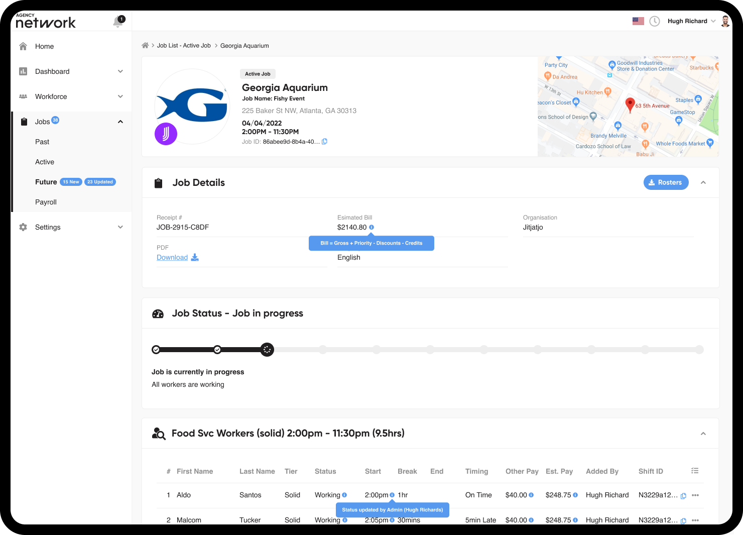
Task: Click the 15 New badge next to Future
Action: point(71,182)
